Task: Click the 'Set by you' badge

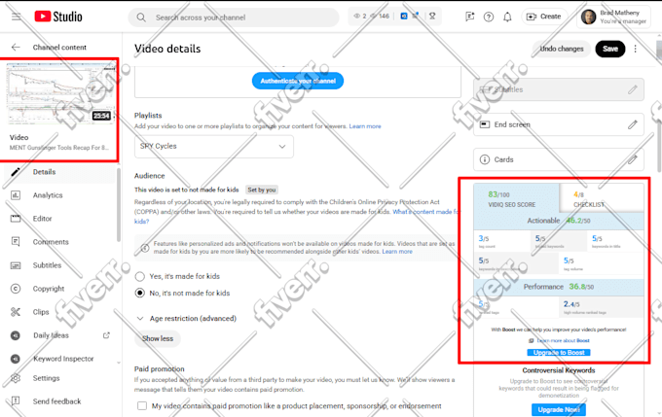Action: [261, 190]
